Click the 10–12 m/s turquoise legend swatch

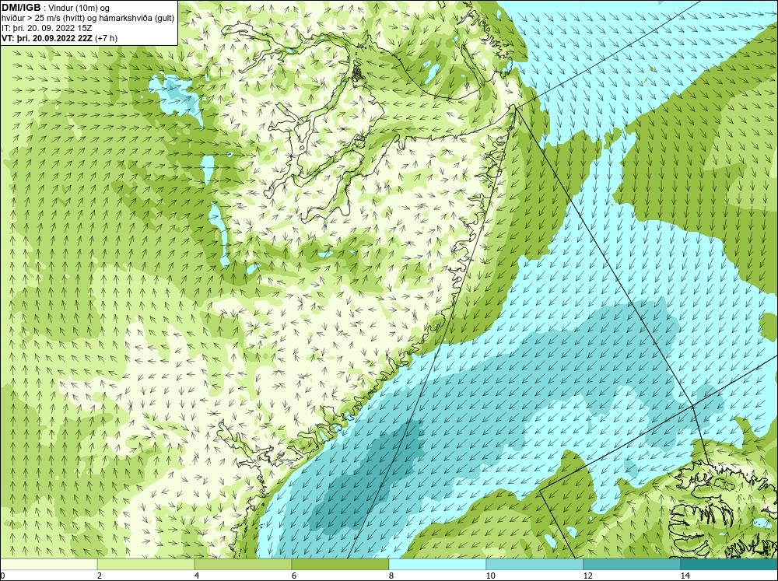click(x=535, y=564)
